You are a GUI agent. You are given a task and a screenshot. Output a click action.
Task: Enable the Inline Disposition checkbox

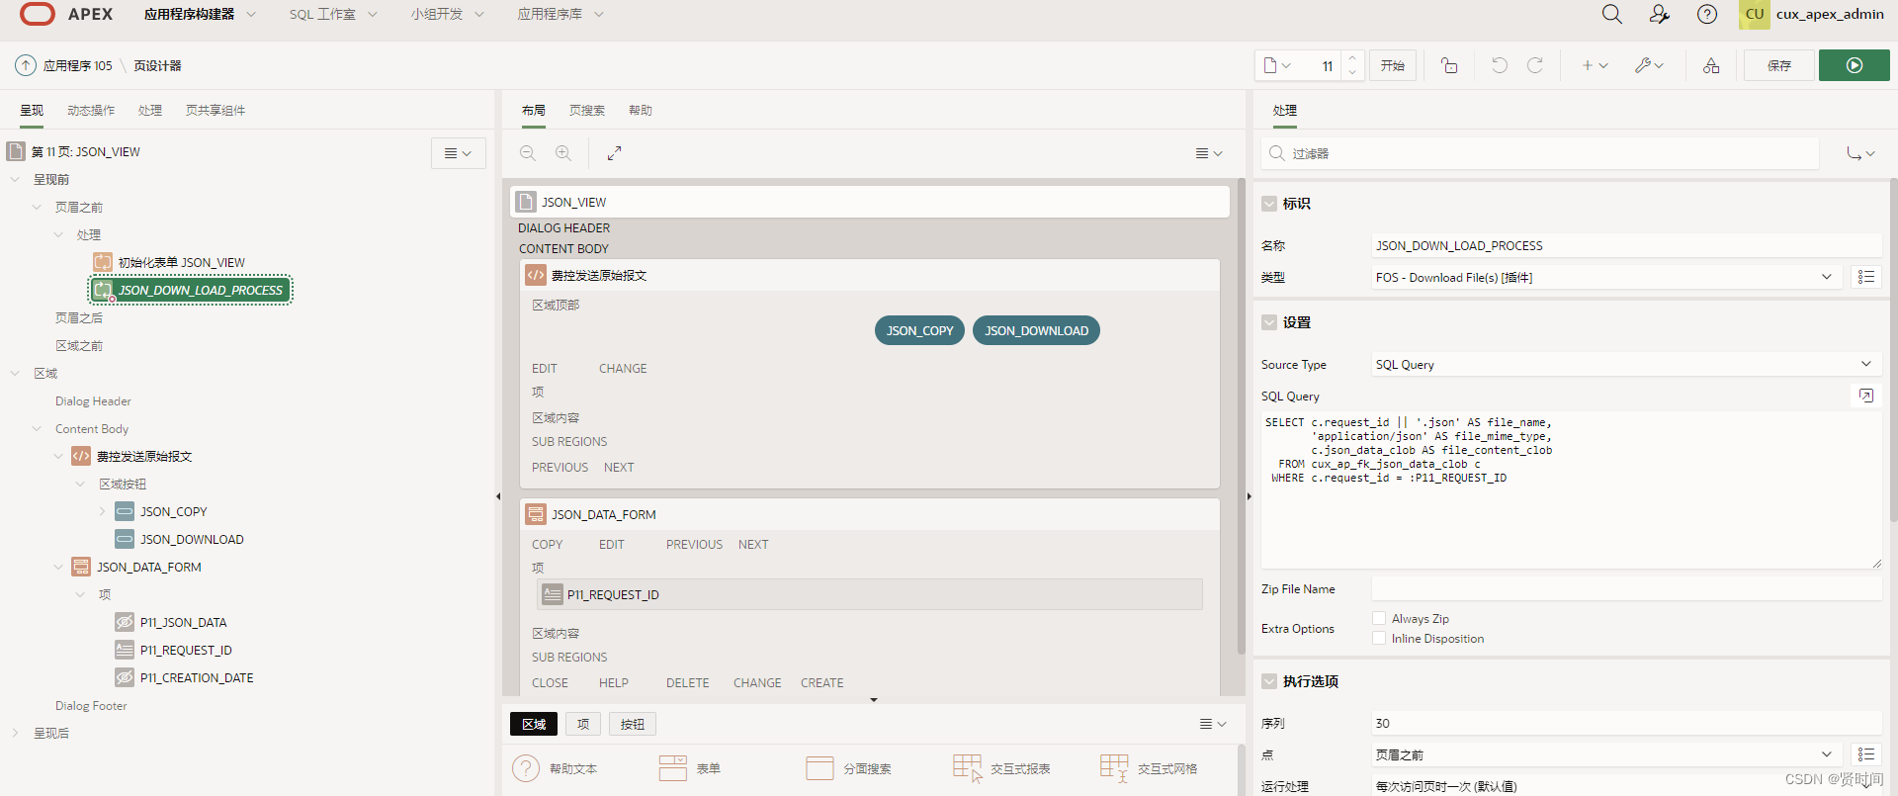click(1379, 638)
